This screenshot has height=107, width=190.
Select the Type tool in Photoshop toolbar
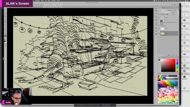(x=5, y=26)
